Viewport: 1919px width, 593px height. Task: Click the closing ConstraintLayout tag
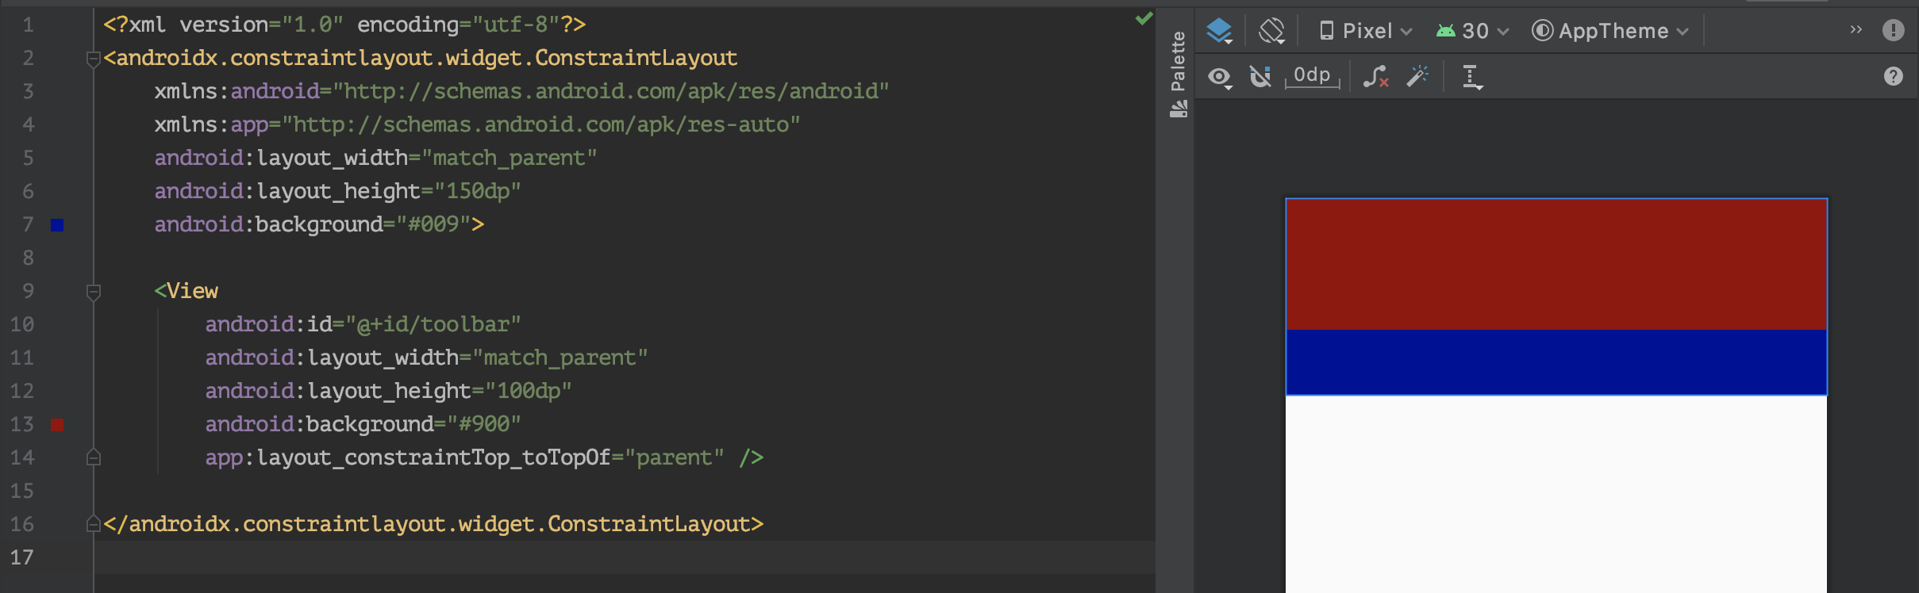[433, 524]
